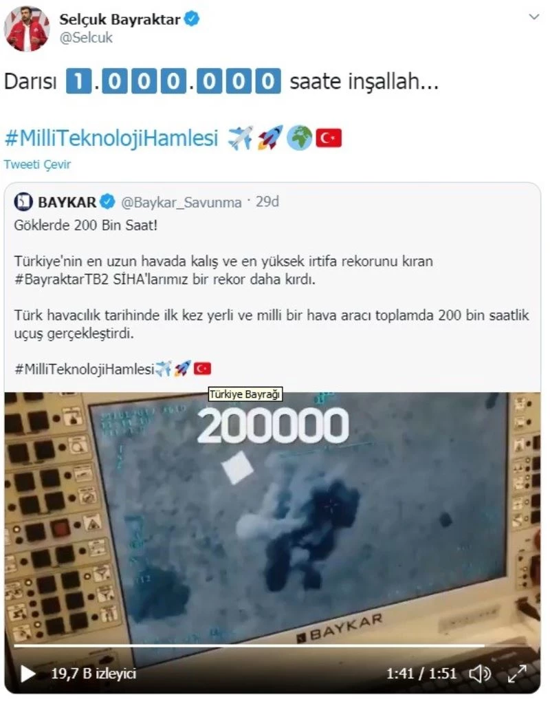This screenshot has width=550, height=708.
Task: Play the video
Action: (x=28, y=674)
